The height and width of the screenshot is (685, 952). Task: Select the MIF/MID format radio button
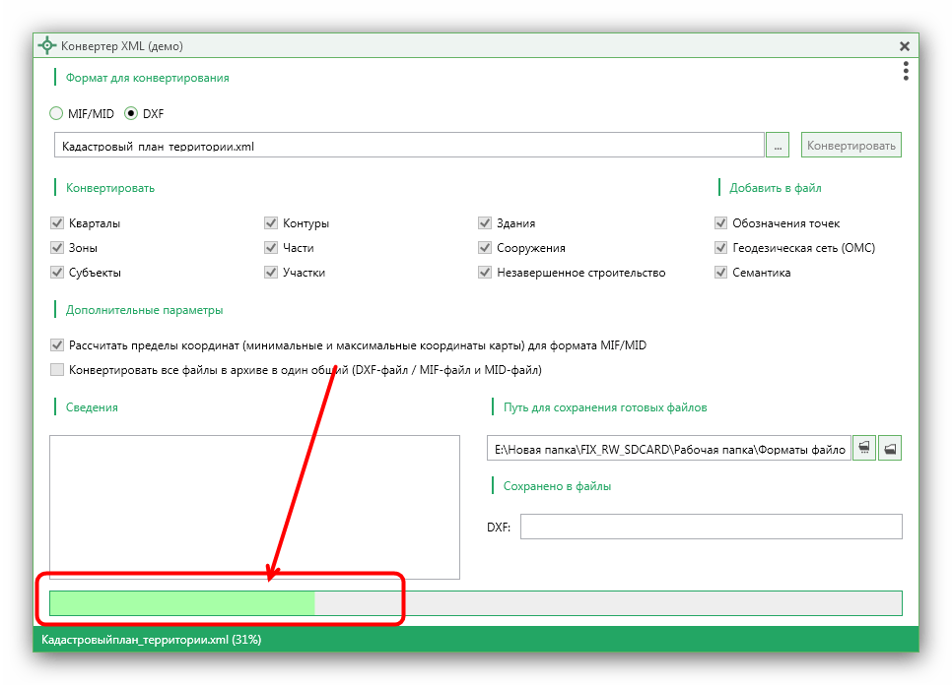click(56, 113)
